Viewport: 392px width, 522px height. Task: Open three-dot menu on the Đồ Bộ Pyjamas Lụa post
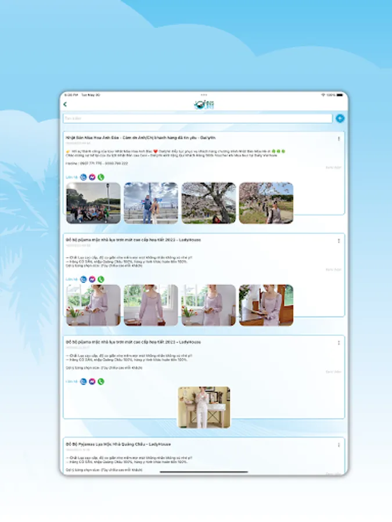tap(339, 445)
